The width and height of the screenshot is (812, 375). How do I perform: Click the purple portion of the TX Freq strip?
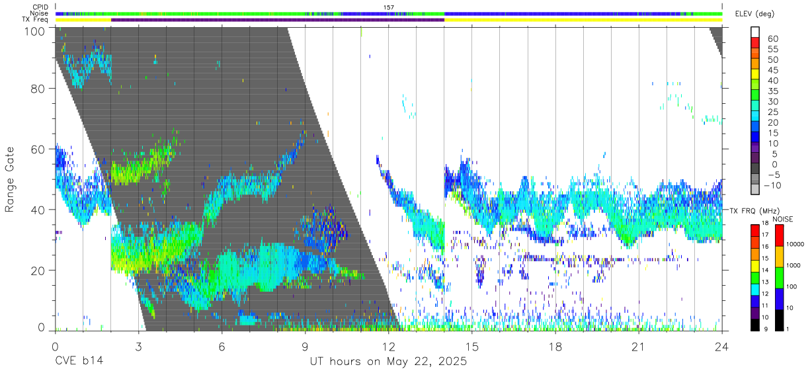click(x=278, y=20)
